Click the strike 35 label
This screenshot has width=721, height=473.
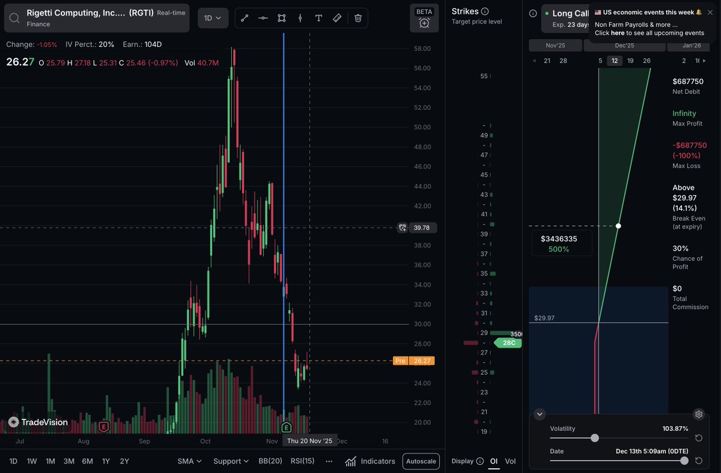pyautogui.click(x=484, y=273)
